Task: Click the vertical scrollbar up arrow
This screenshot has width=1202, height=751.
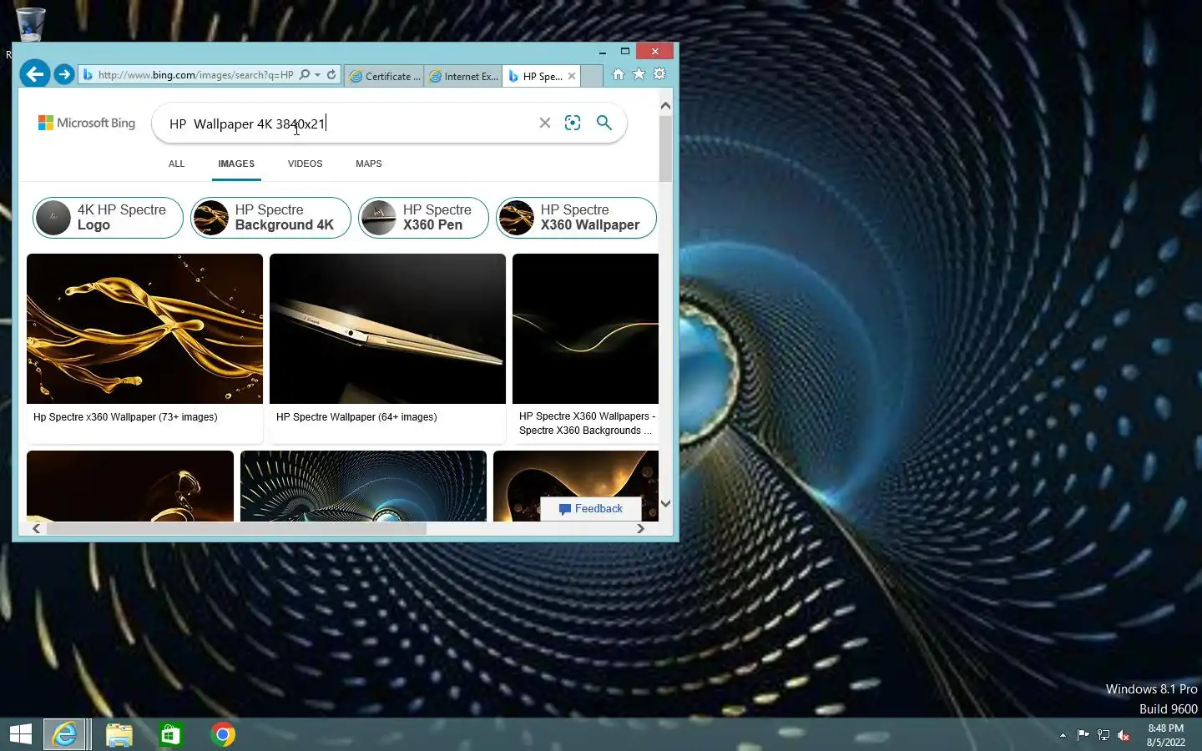Action: click(x=665, y=106)
